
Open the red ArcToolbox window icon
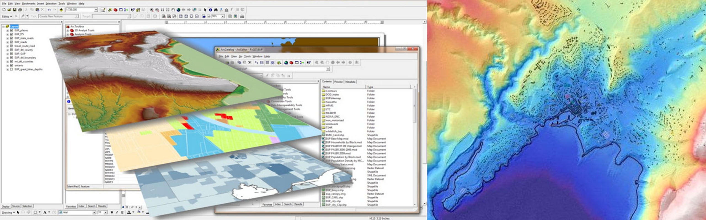pyautogui.click(x=116, y=10)
